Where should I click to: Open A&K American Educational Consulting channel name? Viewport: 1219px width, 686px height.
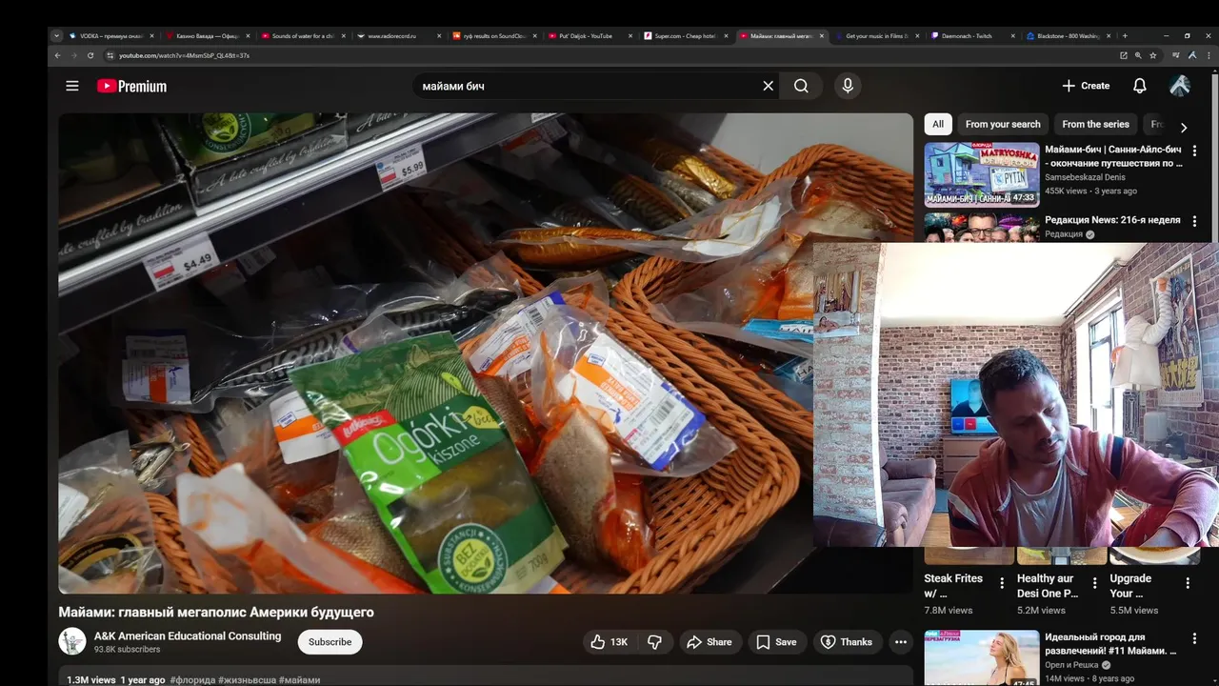[188, 636]
